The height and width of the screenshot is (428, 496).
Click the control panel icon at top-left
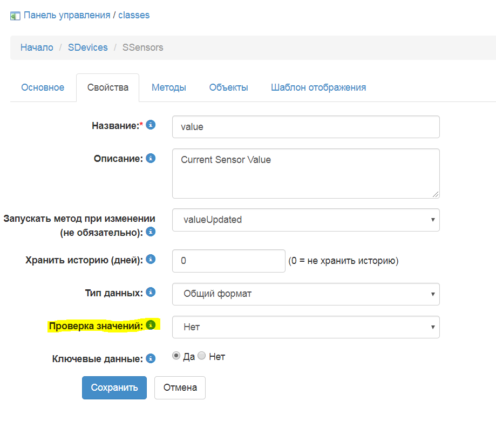(15, 16)
